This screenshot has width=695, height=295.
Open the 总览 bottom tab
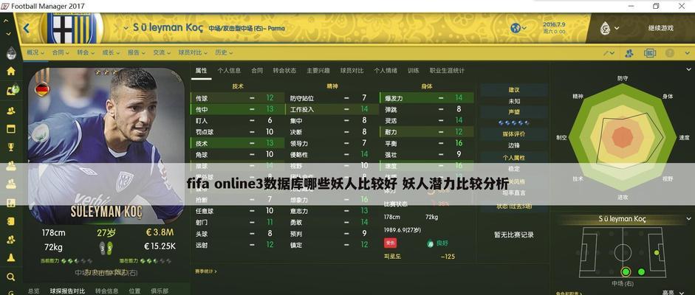click(34, 291)
